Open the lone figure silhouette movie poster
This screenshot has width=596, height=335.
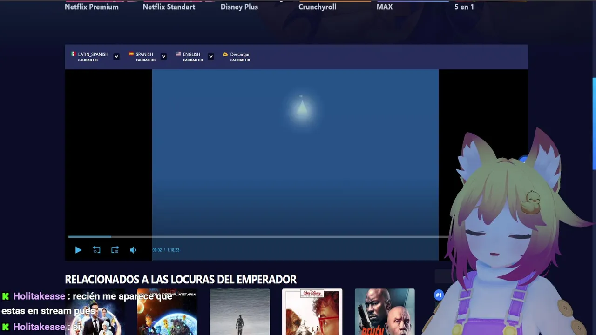coord(240,312)
